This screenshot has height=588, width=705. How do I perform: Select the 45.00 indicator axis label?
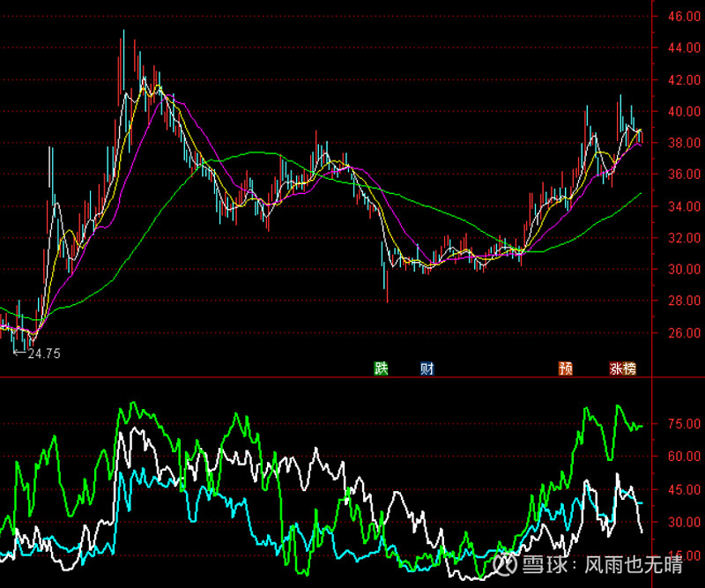tap(684, 489)
